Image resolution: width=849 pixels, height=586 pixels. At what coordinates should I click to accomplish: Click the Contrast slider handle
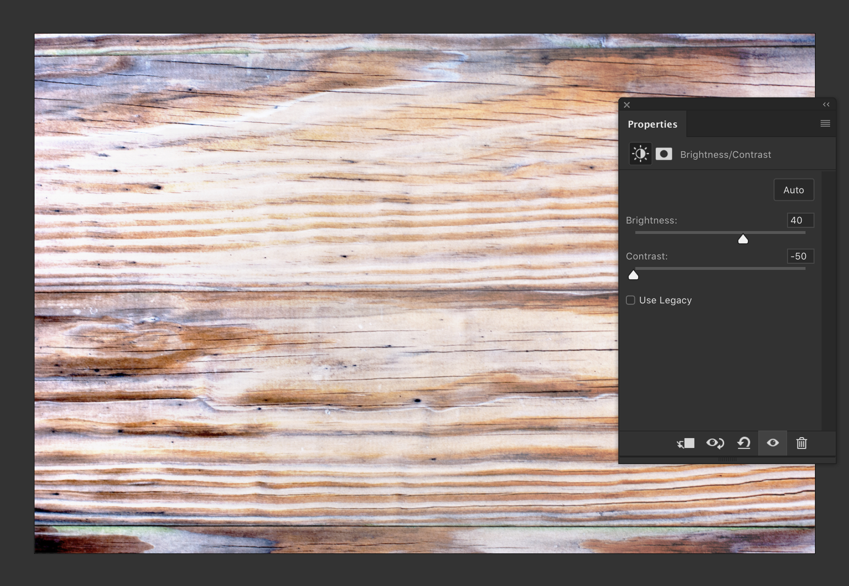point(633,275)
